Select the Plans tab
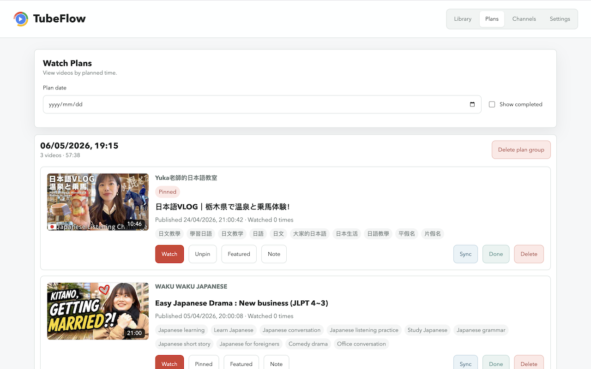 coord(492,19)
